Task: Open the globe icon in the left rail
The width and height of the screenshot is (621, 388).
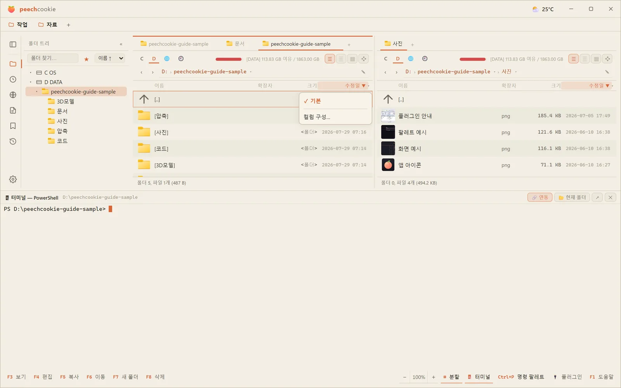Action: click(x=13, y=95)
